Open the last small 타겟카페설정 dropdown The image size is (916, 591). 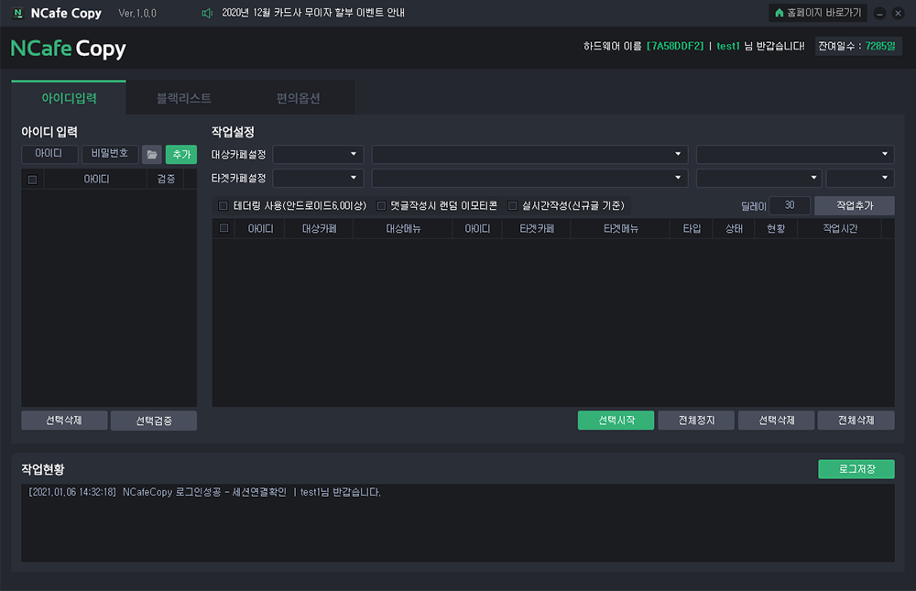tap(860, 178)
